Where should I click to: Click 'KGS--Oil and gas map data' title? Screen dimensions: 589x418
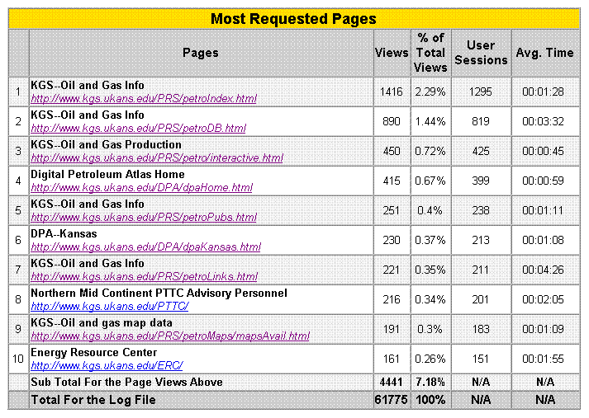pos(102,323)
